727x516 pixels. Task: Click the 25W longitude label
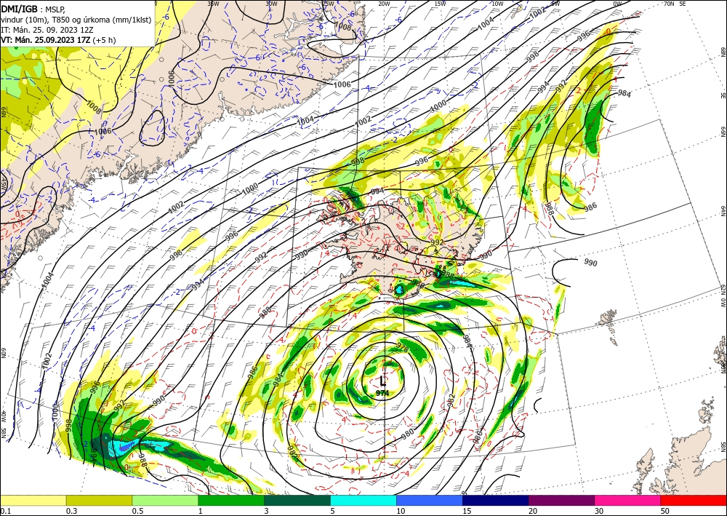pos(328,4)
